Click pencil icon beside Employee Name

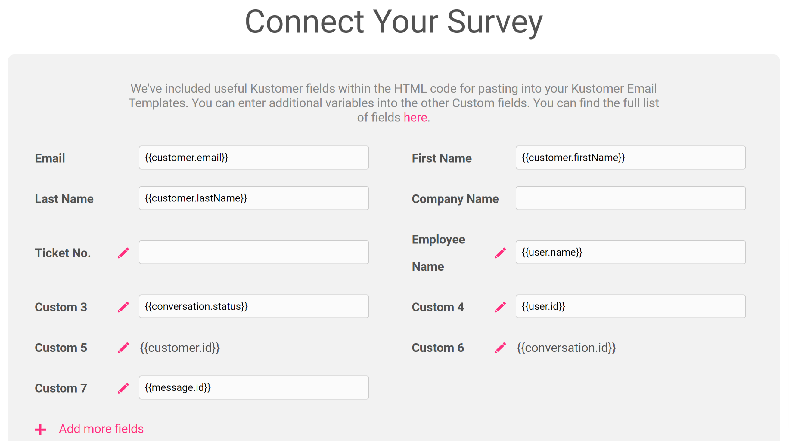(500, 253)
